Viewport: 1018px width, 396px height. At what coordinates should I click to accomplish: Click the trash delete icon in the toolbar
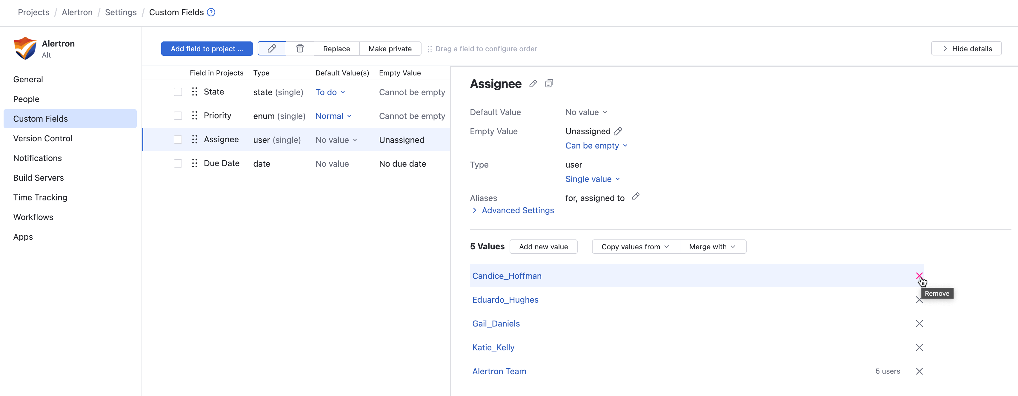[x=300, y=49]
